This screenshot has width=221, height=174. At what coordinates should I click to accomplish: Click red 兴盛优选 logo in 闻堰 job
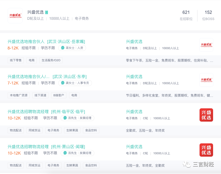pyautogui.click(x=206, y=150)
